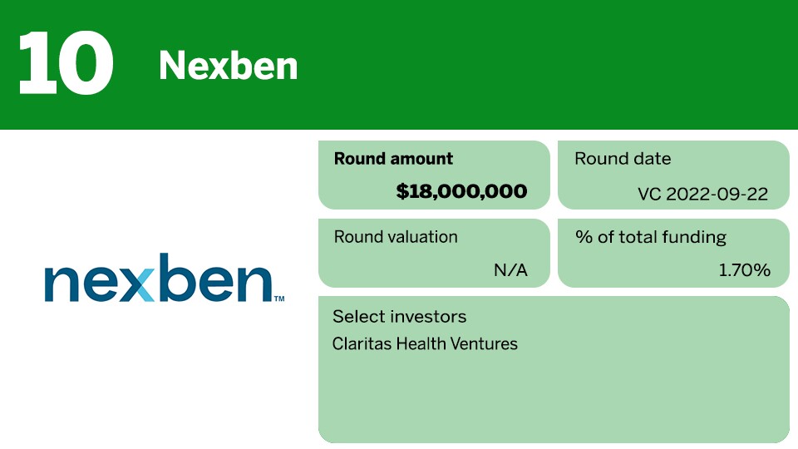Click the % of total funding label
The width and height of the screenshot is (798, 449).
(x=651, y=237)
